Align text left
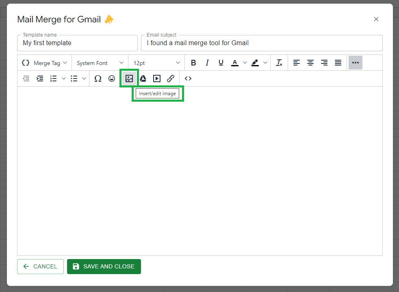Image resolution: width=399 pixels, height=292 pixels. click(297, 63)
